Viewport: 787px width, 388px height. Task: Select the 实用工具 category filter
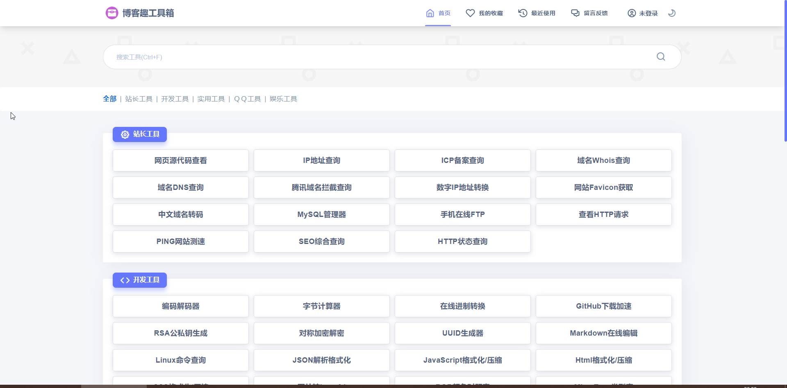coord(211,99)
